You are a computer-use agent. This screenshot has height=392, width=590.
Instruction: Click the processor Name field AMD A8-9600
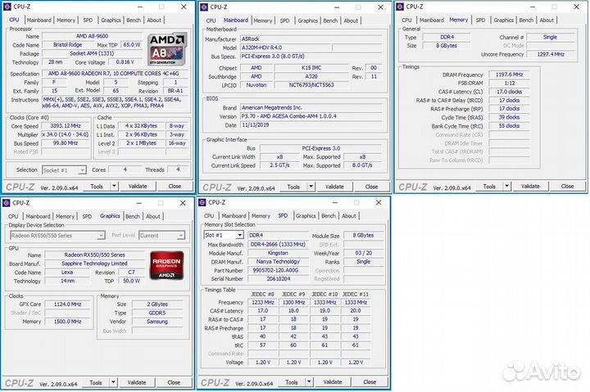pyautogui.click(x=92, y=36)
